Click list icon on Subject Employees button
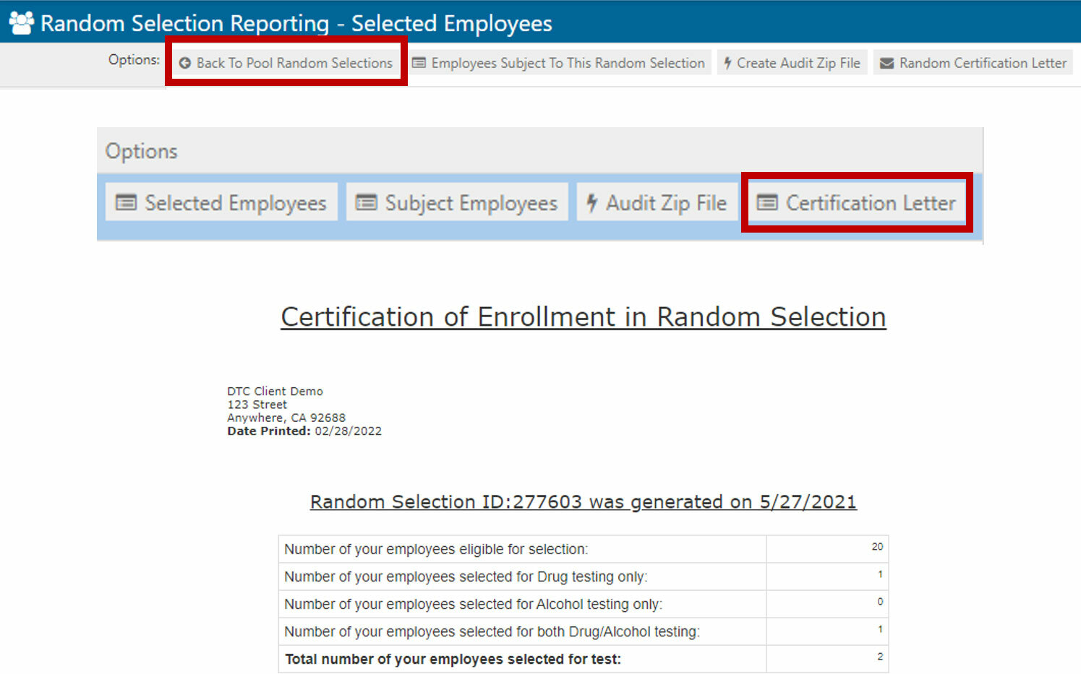Viewport: 1081px width, 674px height. coord(367,203)
